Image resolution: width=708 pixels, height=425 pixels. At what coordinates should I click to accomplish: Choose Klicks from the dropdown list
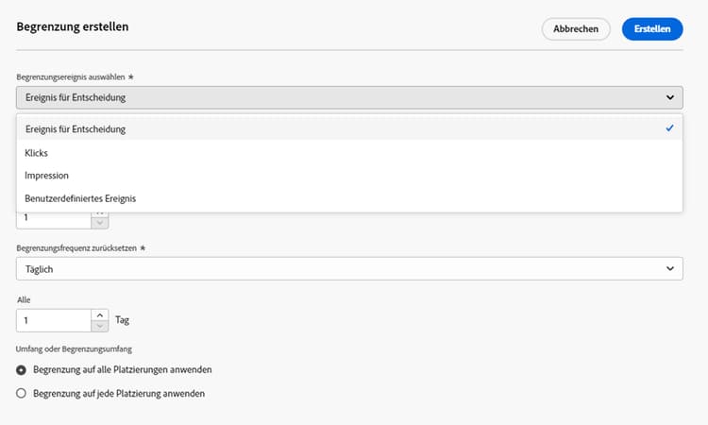point(37,152)
